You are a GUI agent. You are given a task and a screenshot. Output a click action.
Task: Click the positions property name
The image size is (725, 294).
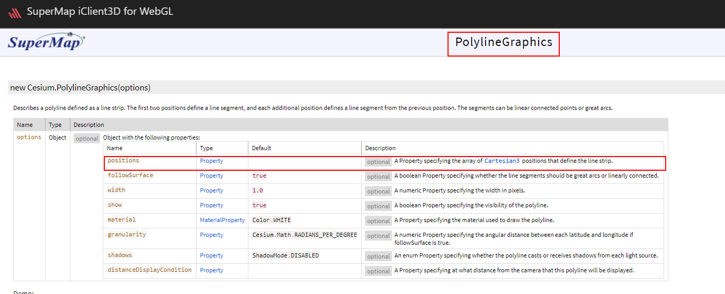tap(123, 160)
